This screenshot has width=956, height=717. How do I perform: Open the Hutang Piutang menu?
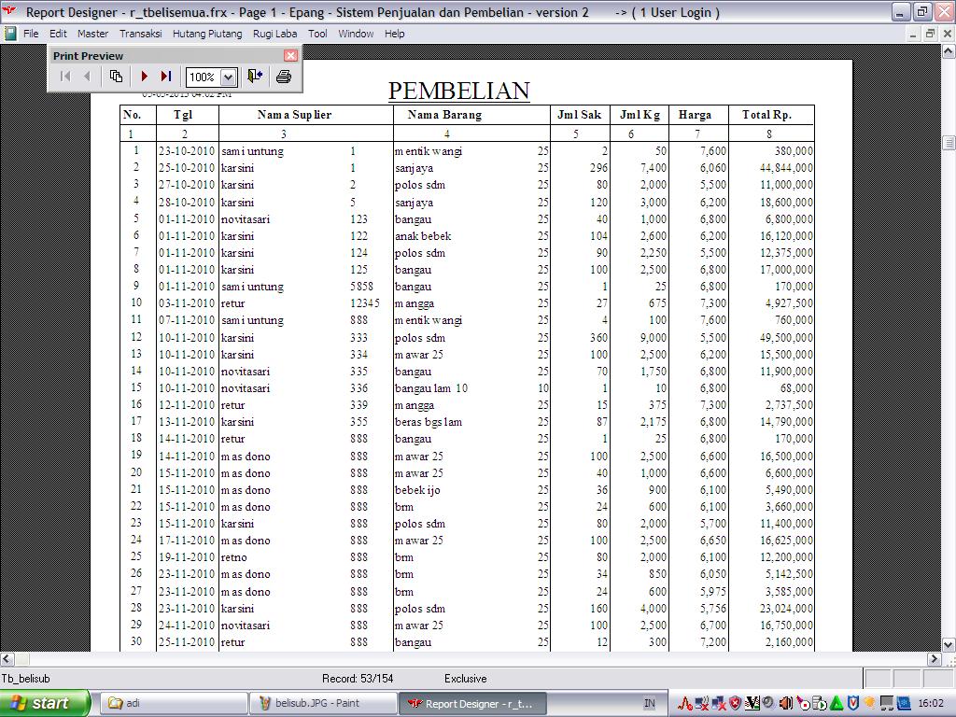(x=207, y=34)
